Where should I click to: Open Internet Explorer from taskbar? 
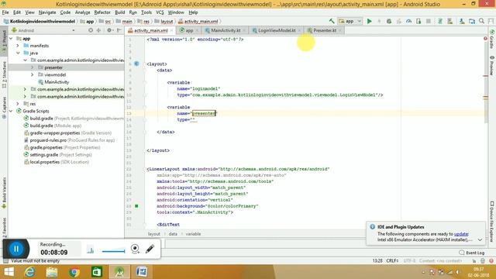pos(29,272)
